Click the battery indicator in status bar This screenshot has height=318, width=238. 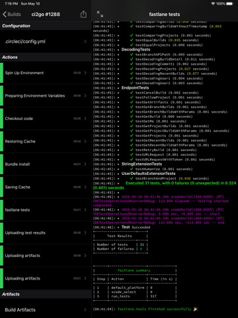point(229,4)
